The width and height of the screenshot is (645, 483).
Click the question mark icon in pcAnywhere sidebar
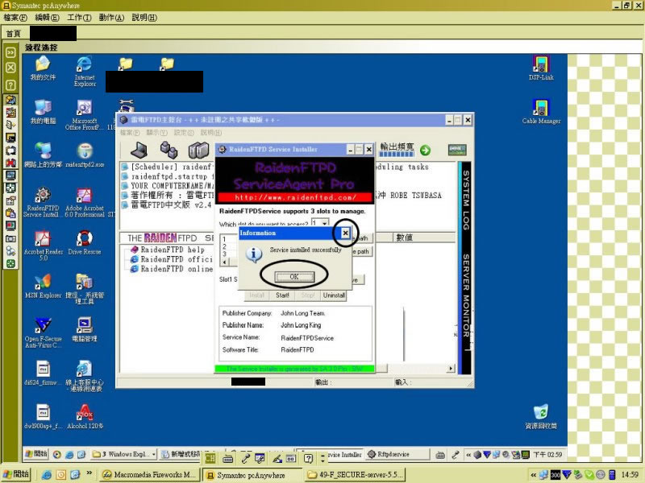[x=10, y=85]
